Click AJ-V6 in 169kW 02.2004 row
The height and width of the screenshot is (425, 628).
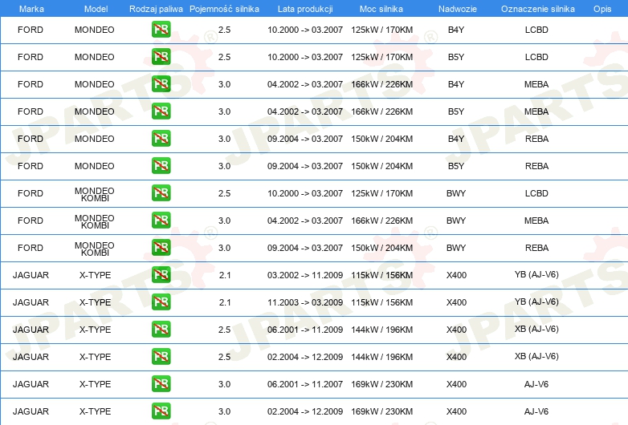pyautogui.click(x=536, y=411)
